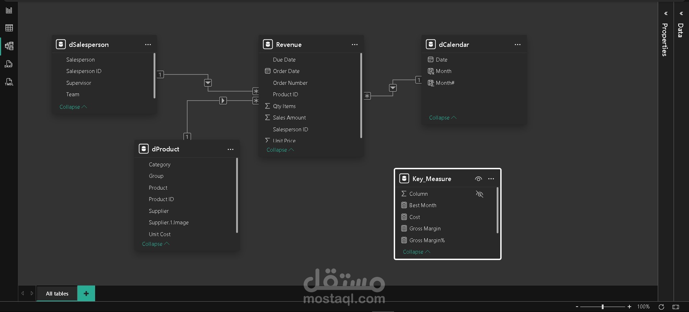The height and width of the screenshot is (312, 689).
Task: Open dProduct more options ellipsis
Action: (x=230, y=150)
